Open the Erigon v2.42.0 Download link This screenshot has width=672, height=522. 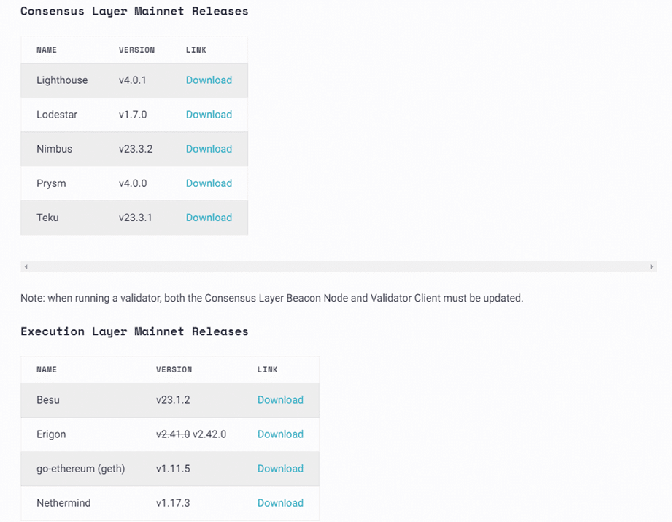pyautogui.click(x=280, y=434)
